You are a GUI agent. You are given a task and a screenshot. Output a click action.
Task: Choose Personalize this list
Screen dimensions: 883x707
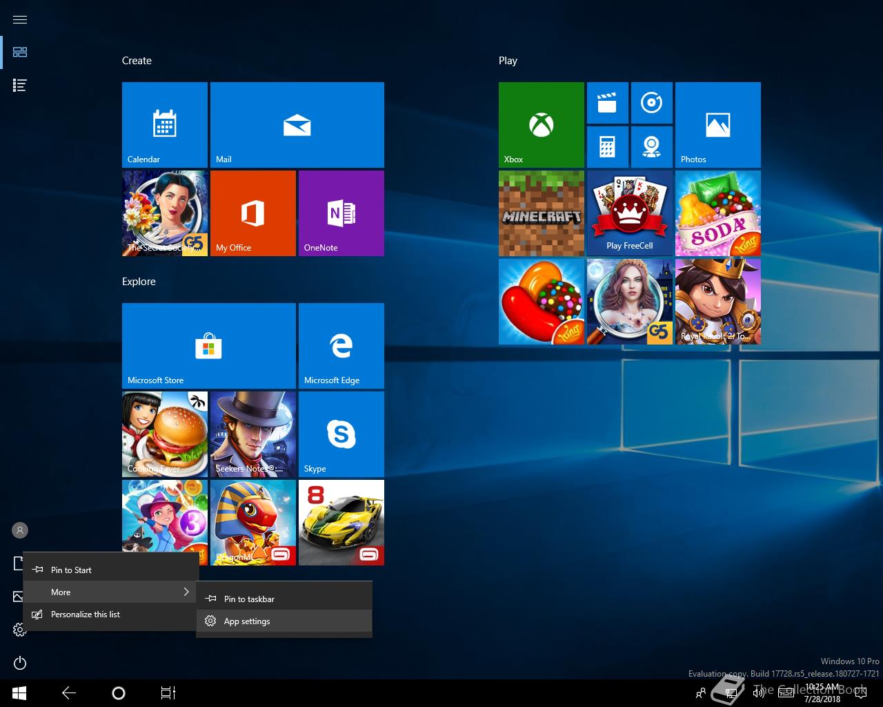[x=111, y=614]
